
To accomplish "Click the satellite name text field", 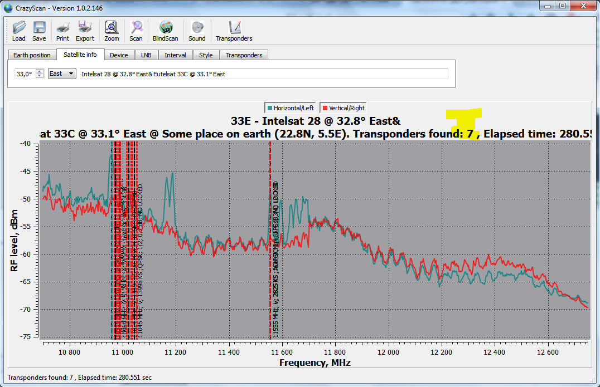I will tap(264, 74).
